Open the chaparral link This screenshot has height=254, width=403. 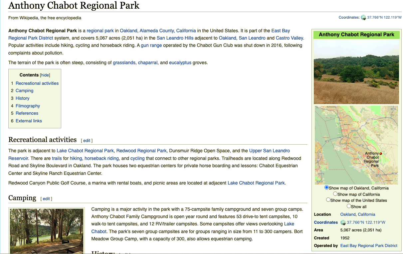pos(148,63)
